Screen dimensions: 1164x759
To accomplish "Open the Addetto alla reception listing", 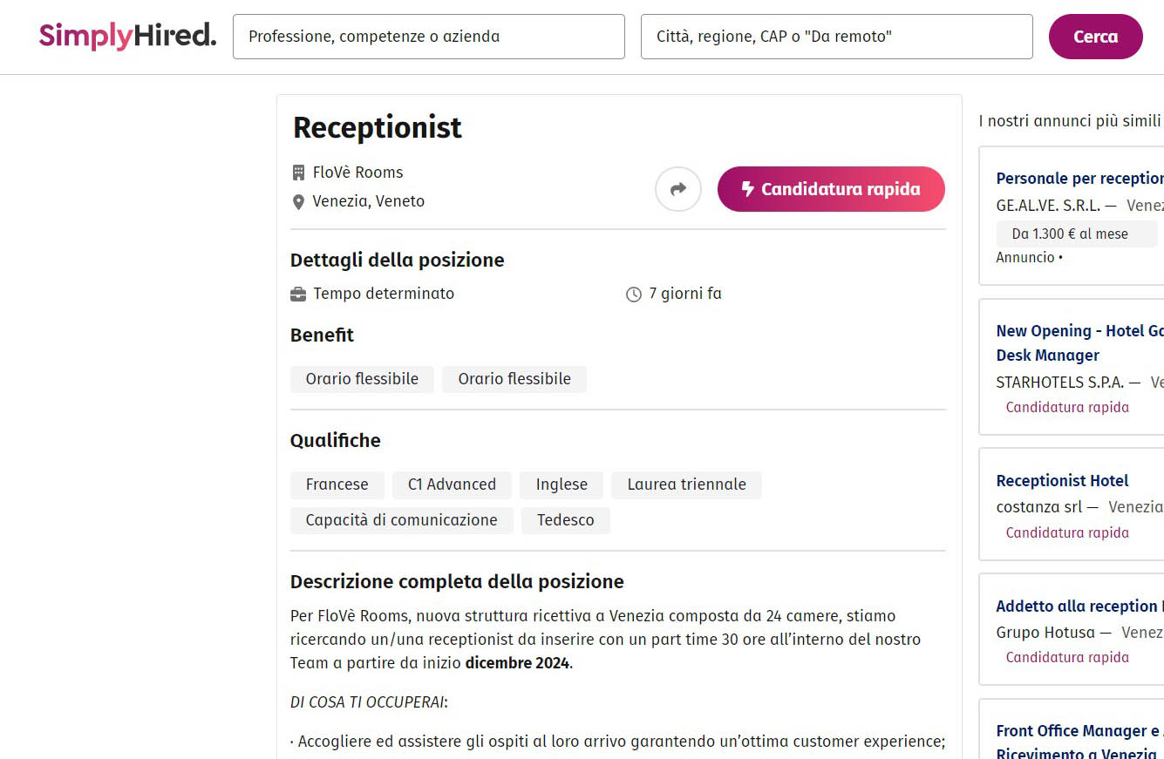I will tap(1078, 607).
